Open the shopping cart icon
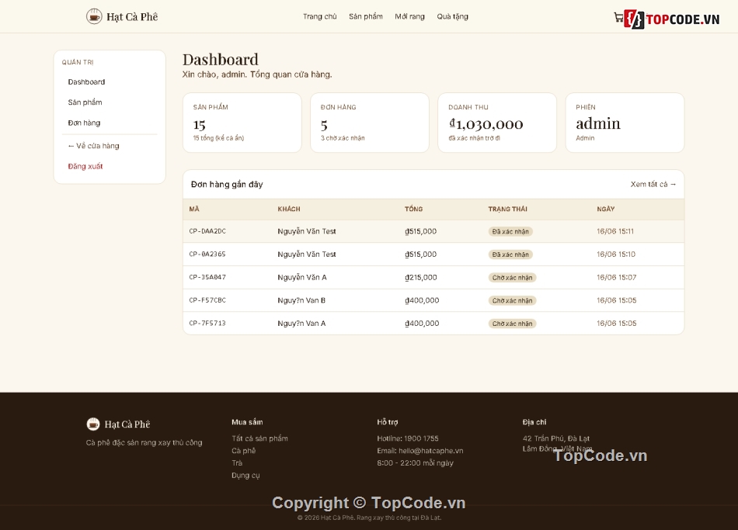 618,18
